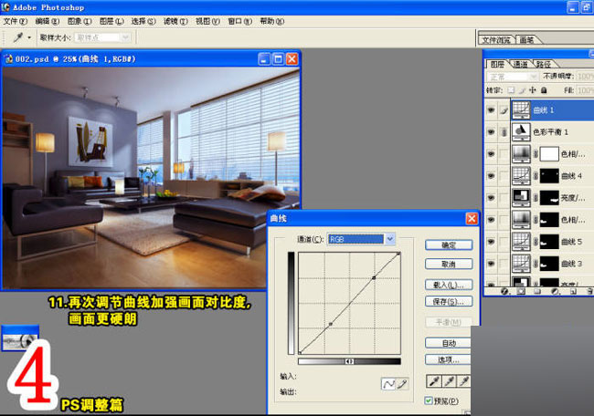Open the 编辑(E) menu
Image resolution: width=594 pixels, height=416 pixels.
click(x=47, y=21)
